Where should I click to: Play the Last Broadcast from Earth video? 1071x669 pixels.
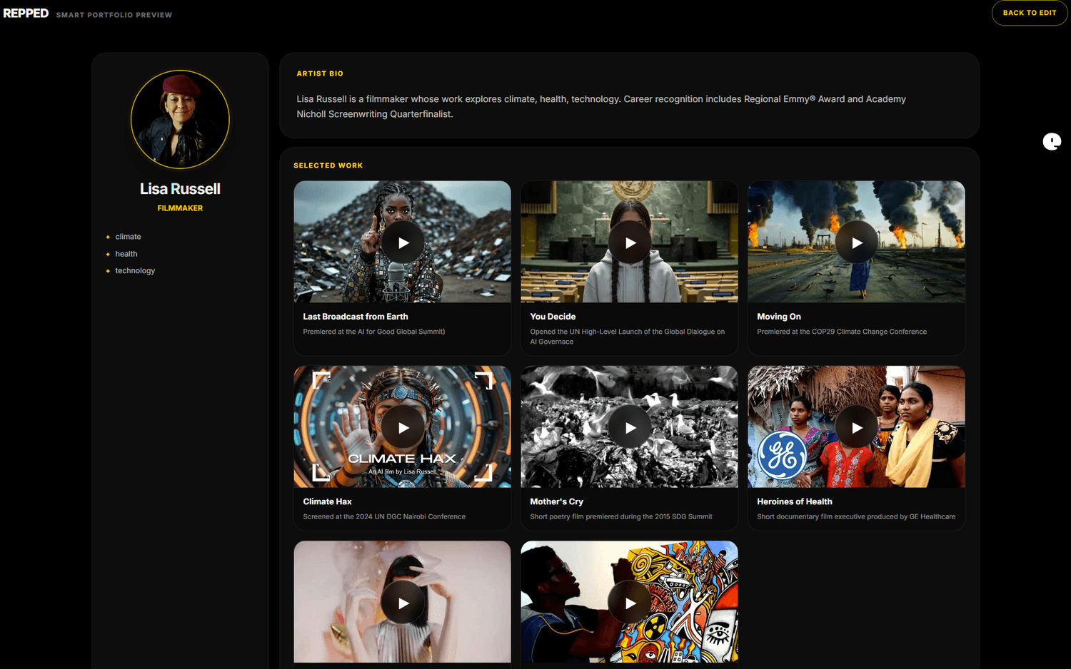403,242
